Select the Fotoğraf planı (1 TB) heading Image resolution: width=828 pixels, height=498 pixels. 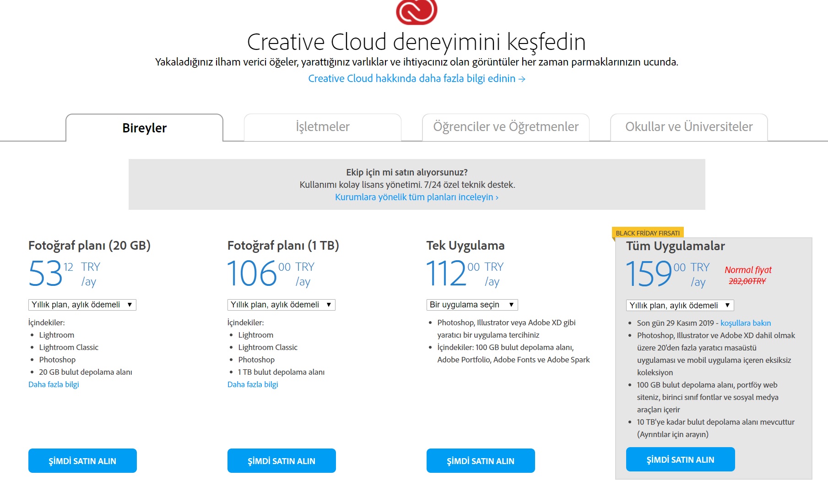pos(283,246)
